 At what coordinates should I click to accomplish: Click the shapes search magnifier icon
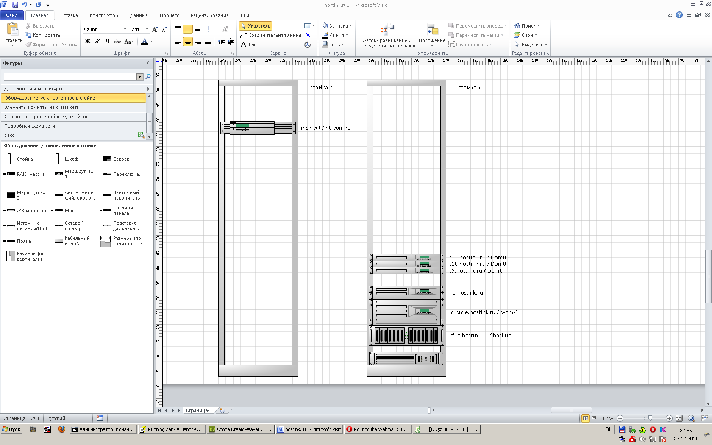pyautogui.click(x=148, y=76)
